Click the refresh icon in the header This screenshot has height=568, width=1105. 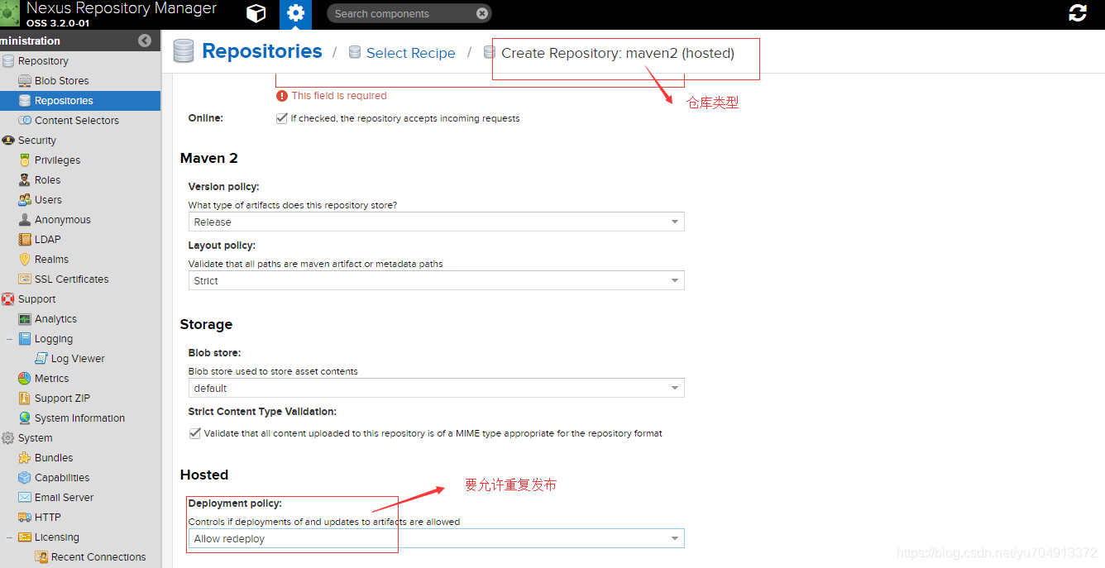pos(1078,13)
